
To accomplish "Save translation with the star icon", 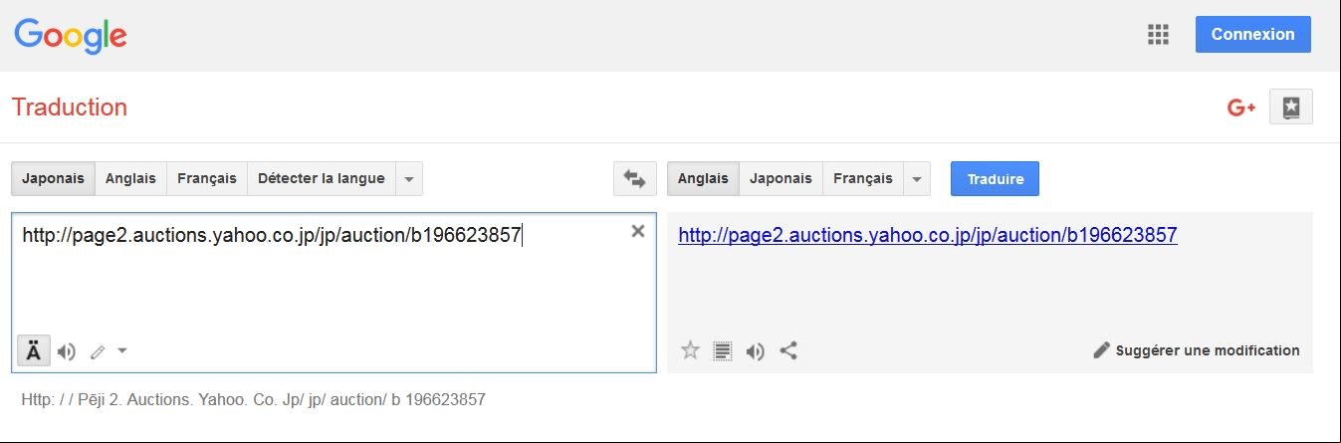I will (690, 350).
